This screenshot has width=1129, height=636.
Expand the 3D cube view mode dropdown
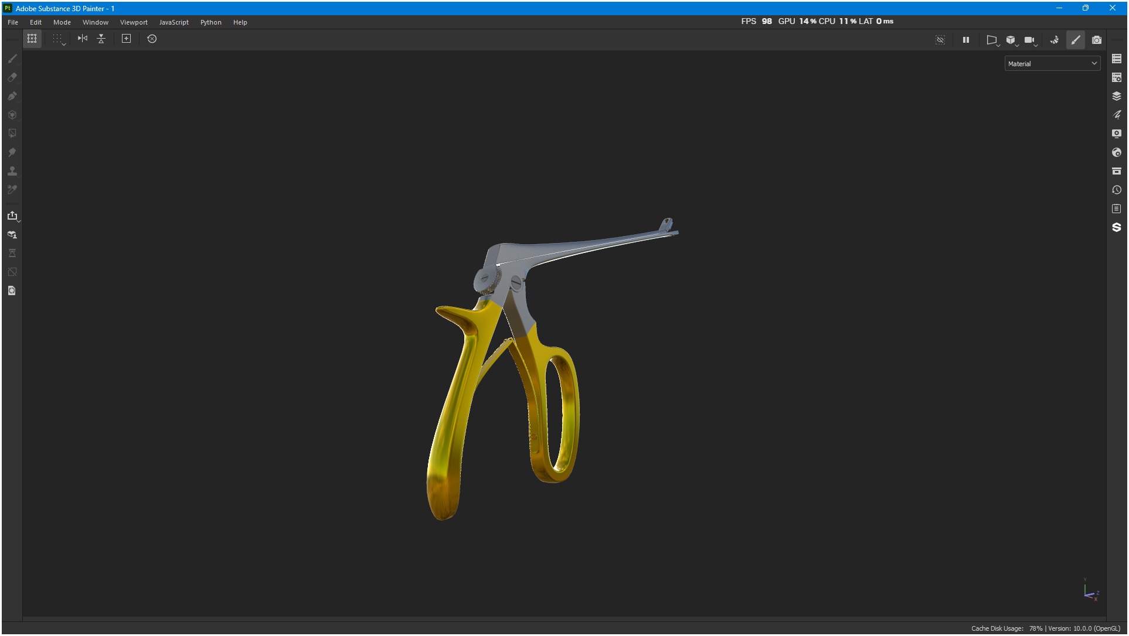point(1012,40)
